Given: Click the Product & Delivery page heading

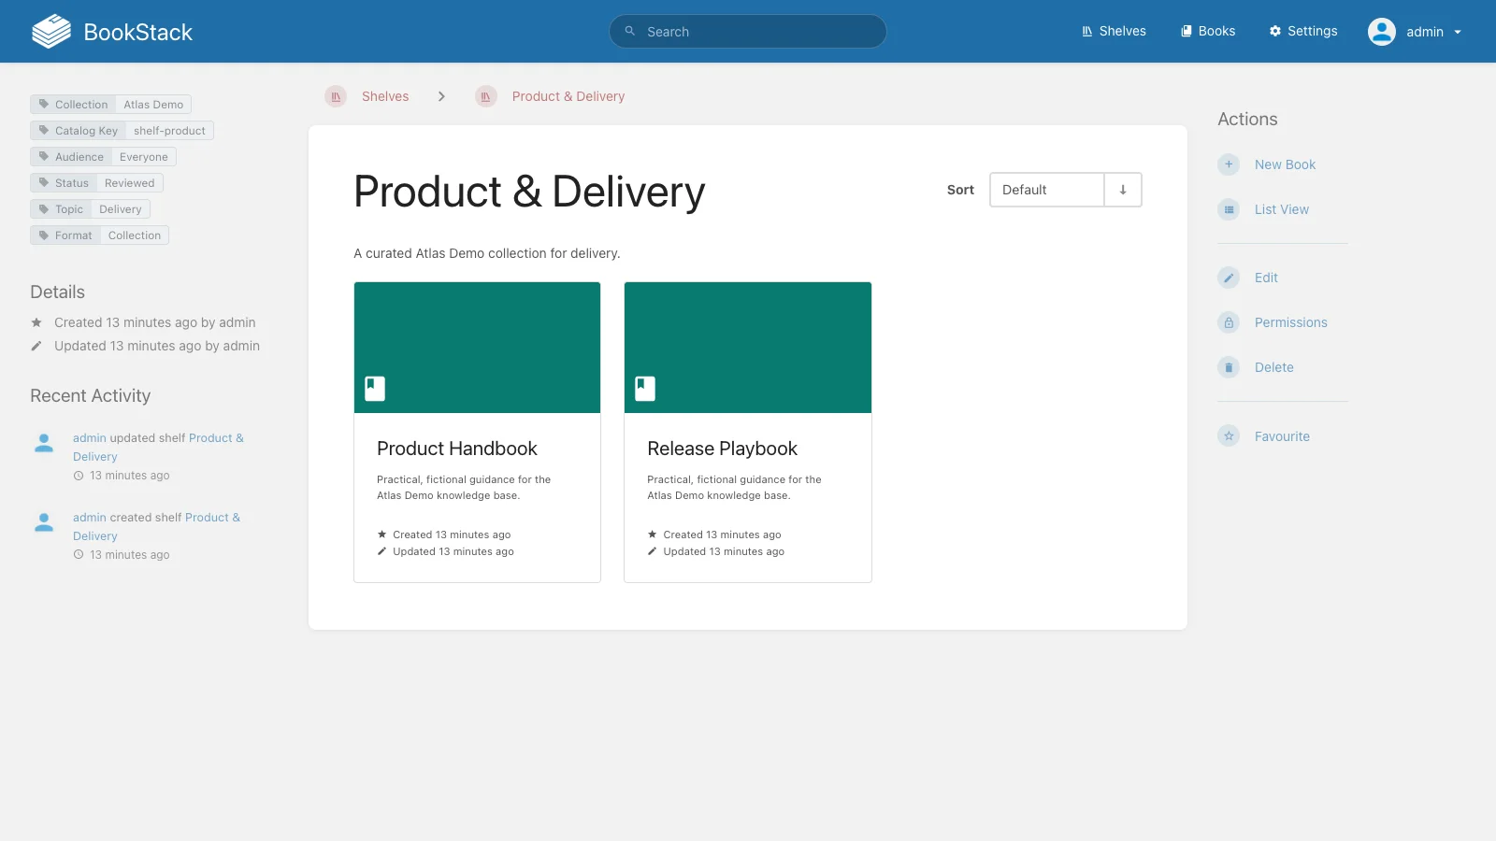Looking at the screenshot, I should 529,192.
